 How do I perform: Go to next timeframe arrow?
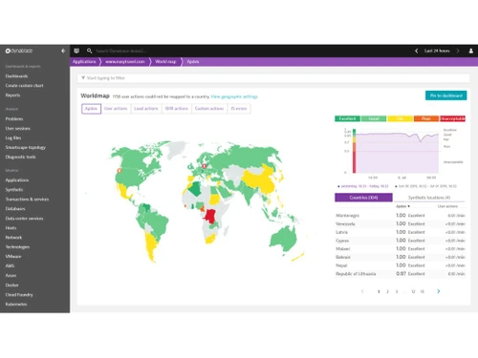click(x=458, y=51)
